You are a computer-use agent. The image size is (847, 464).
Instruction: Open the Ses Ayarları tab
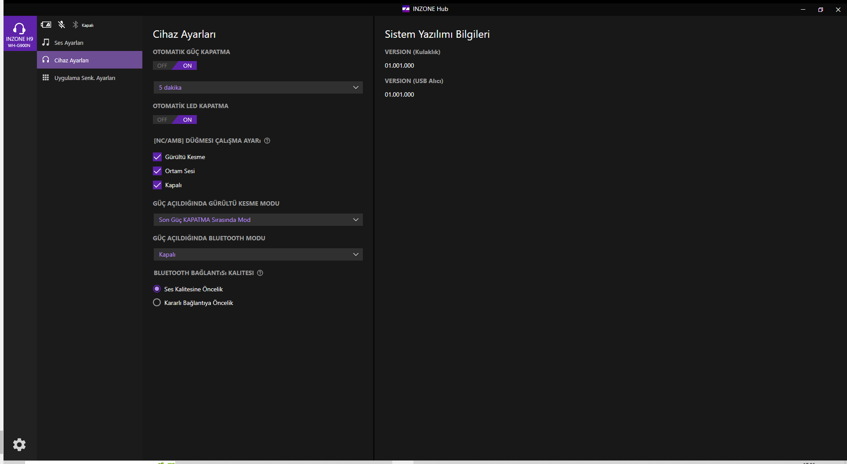click(90, 43)
